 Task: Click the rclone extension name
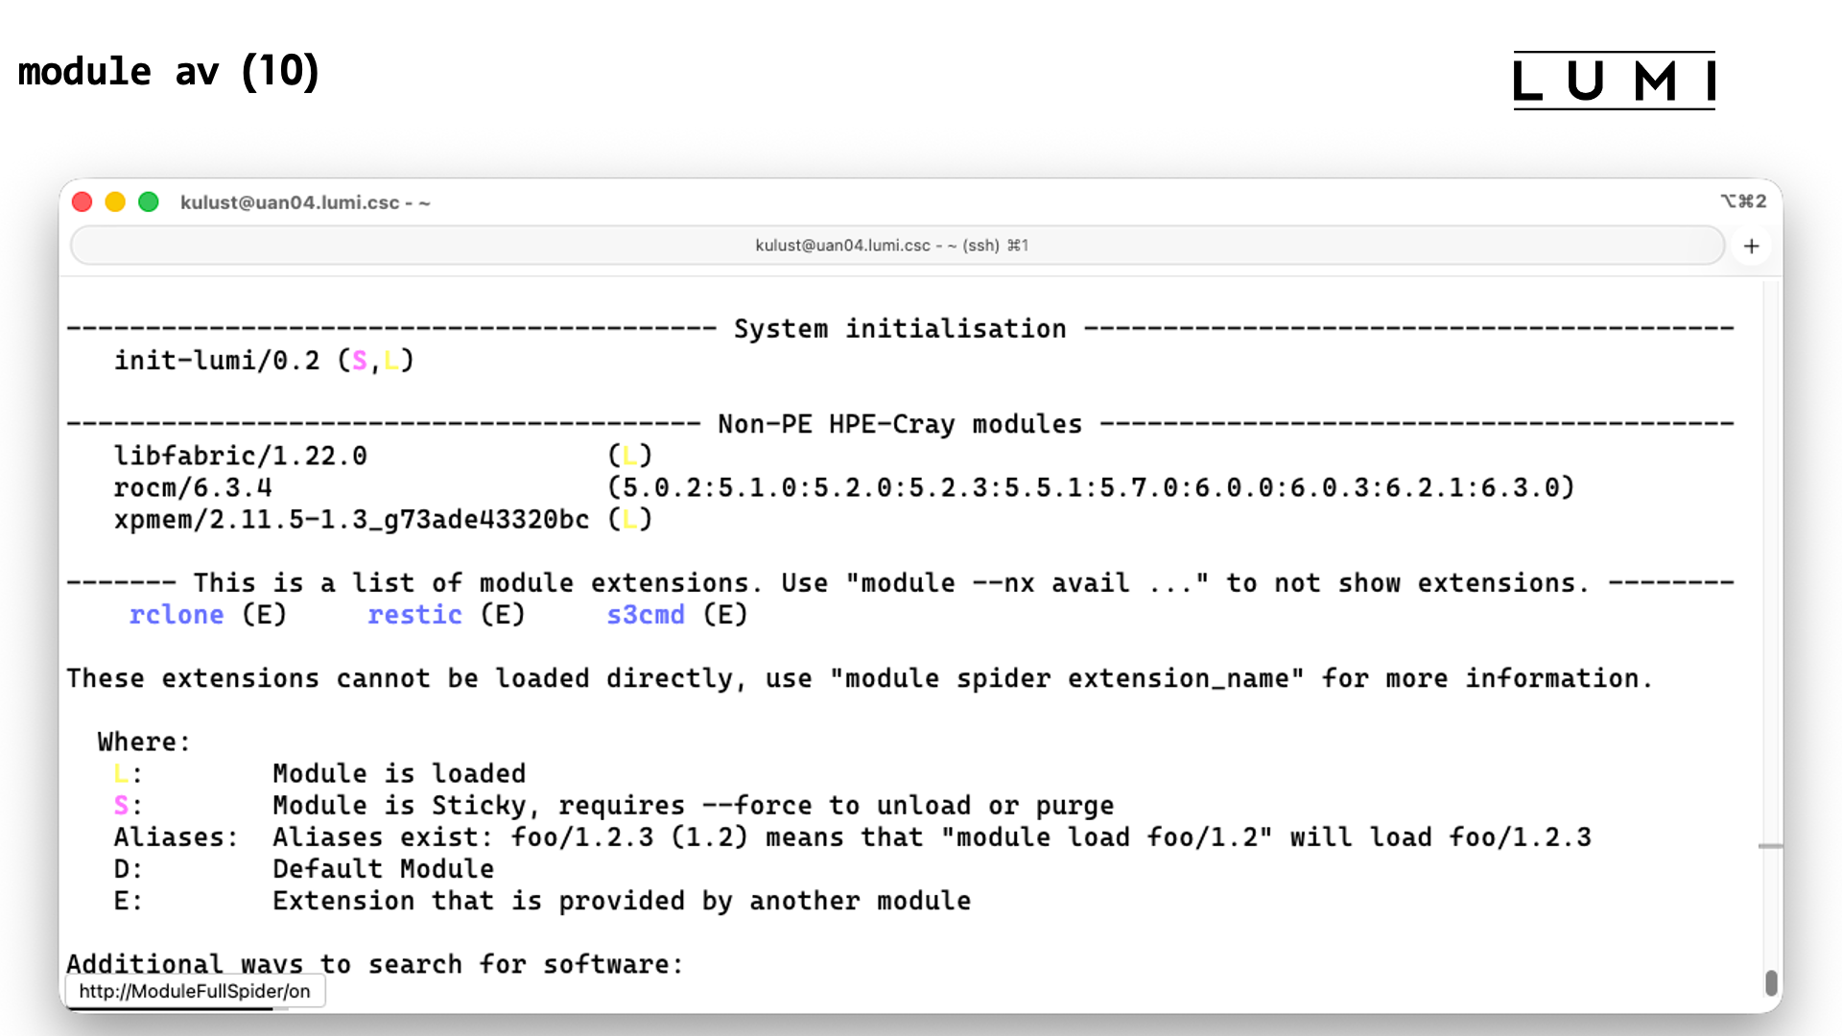[x=177, y=615]
